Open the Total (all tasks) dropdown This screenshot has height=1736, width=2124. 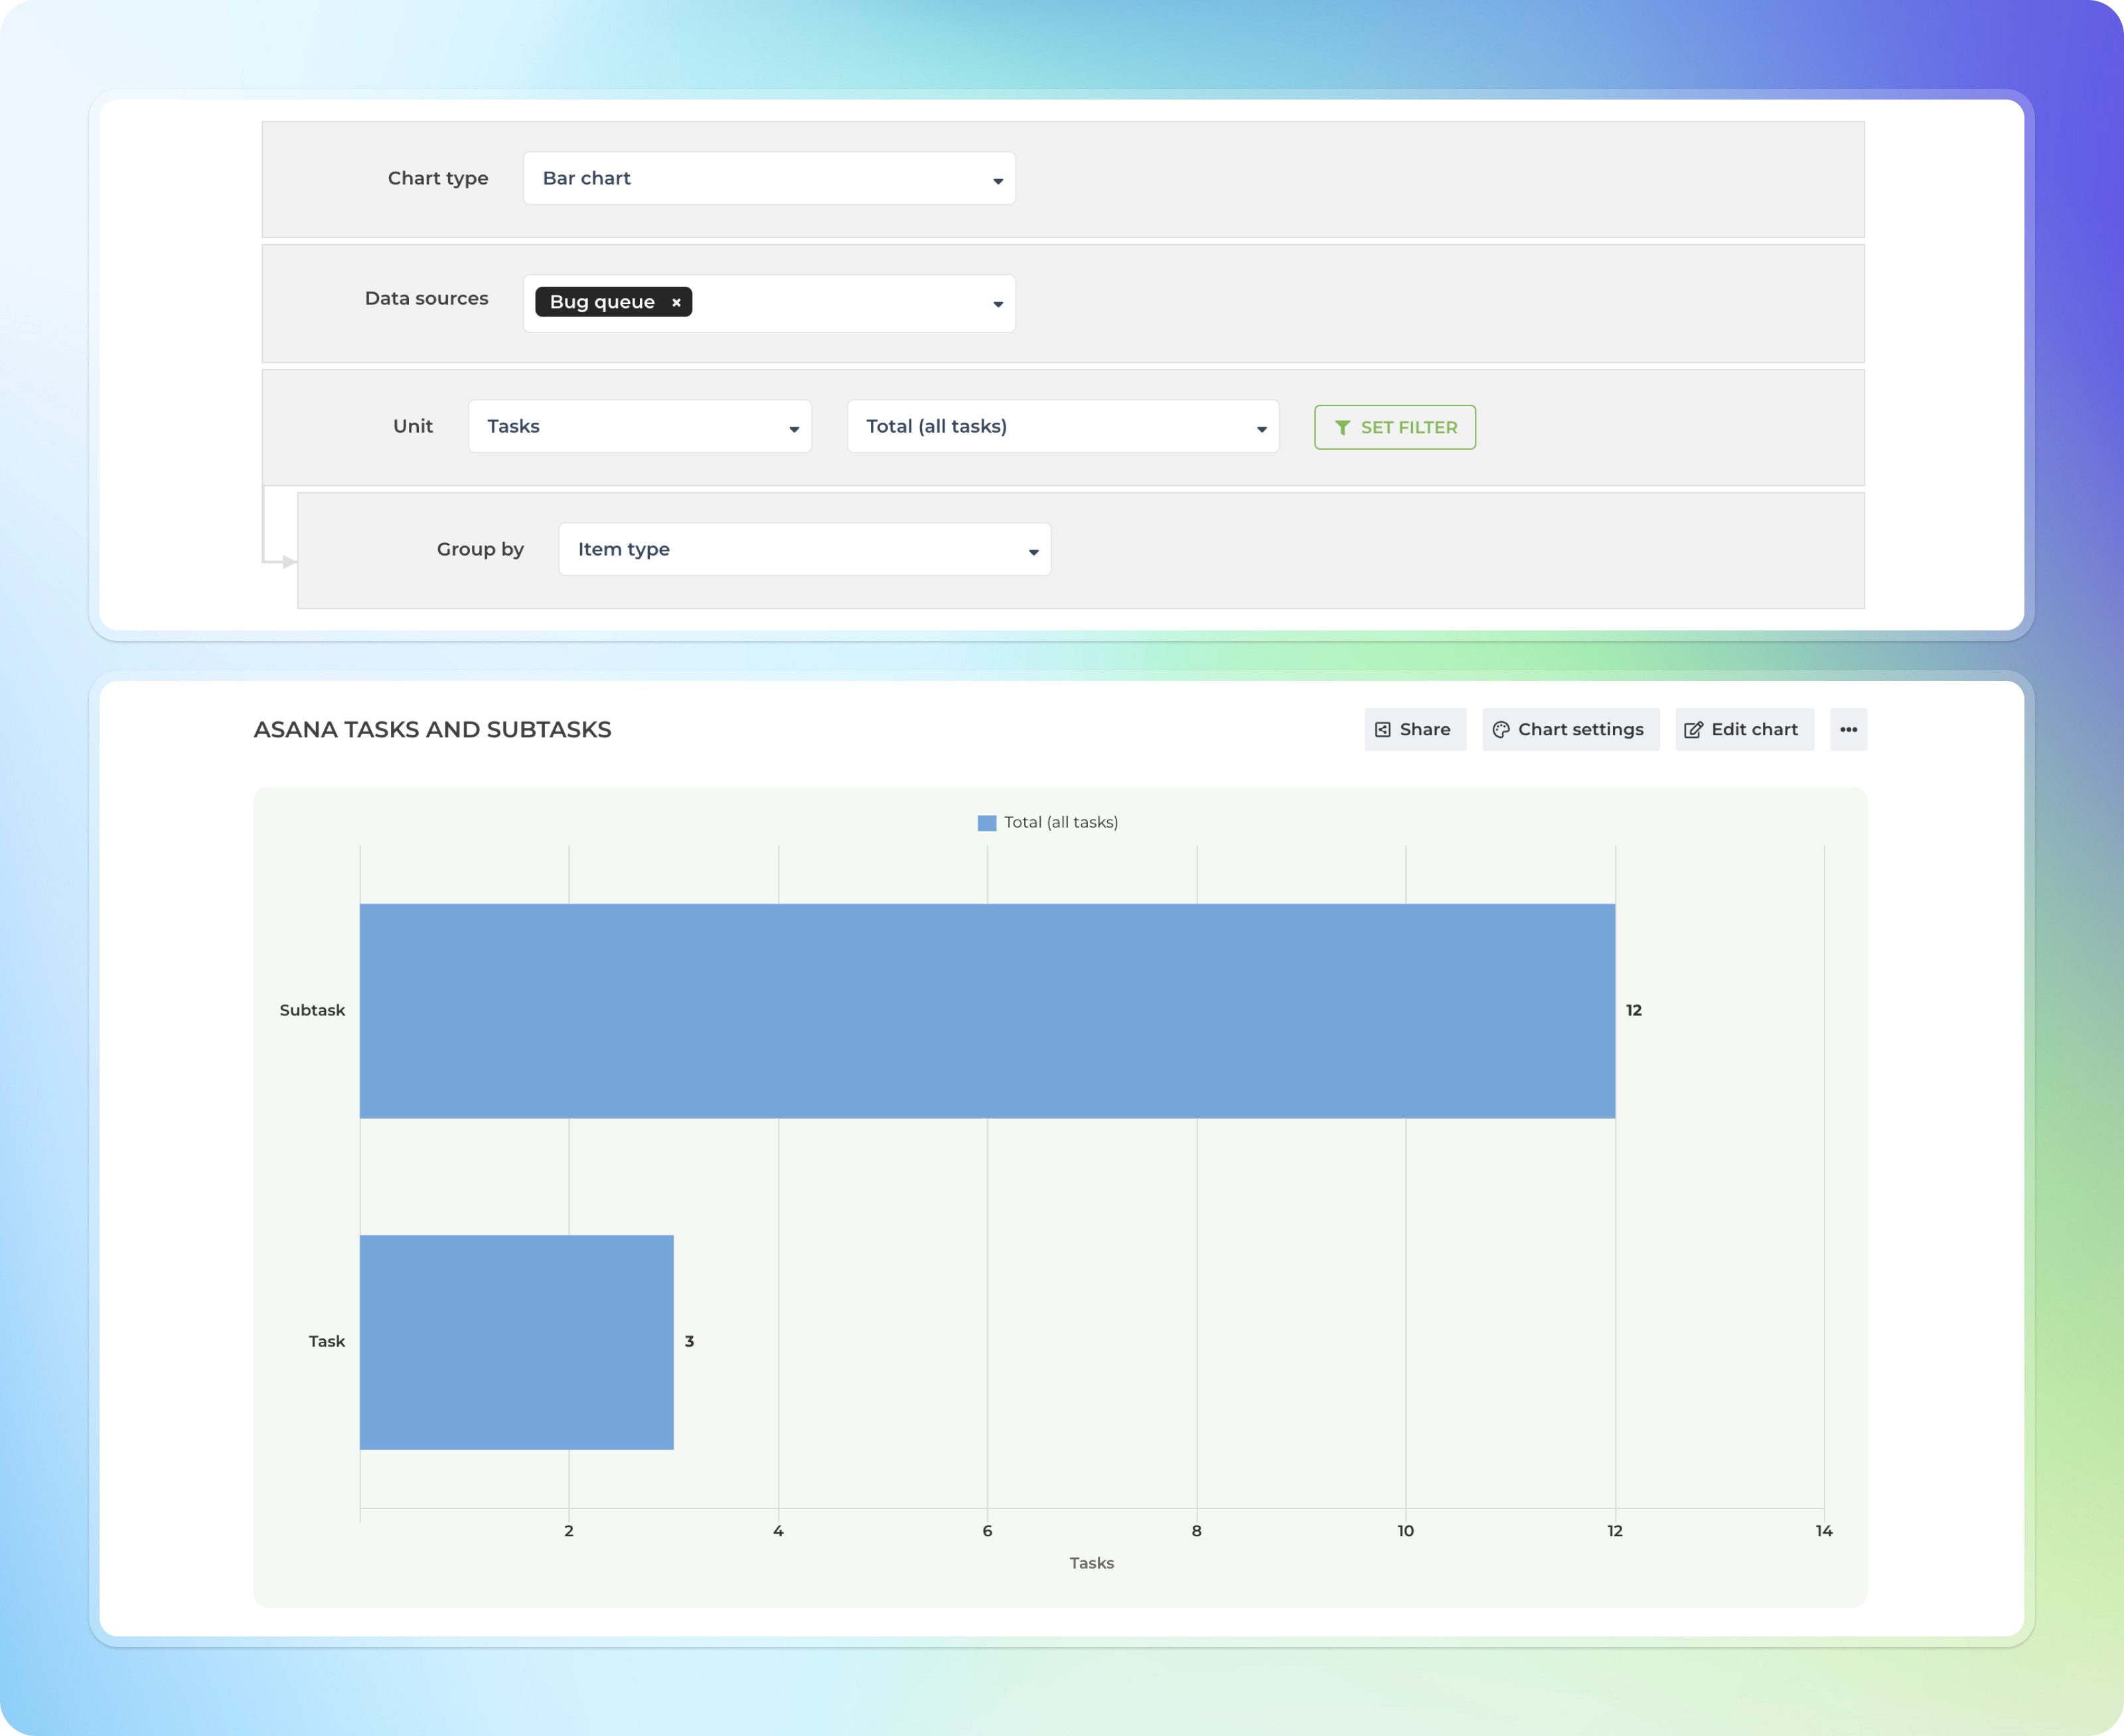1062,427
